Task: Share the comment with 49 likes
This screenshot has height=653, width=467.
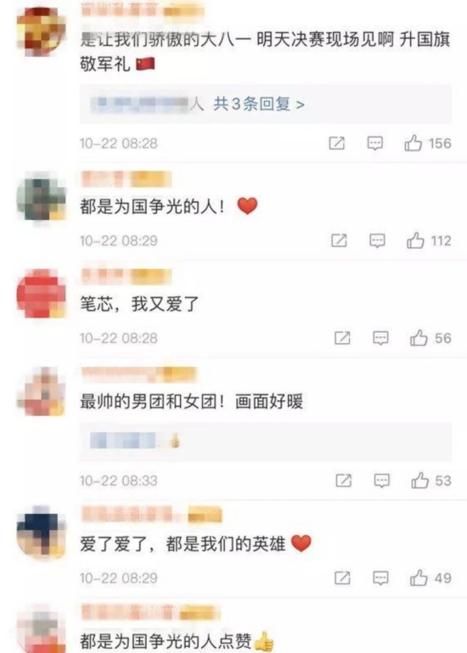Action: coord(342,578)
